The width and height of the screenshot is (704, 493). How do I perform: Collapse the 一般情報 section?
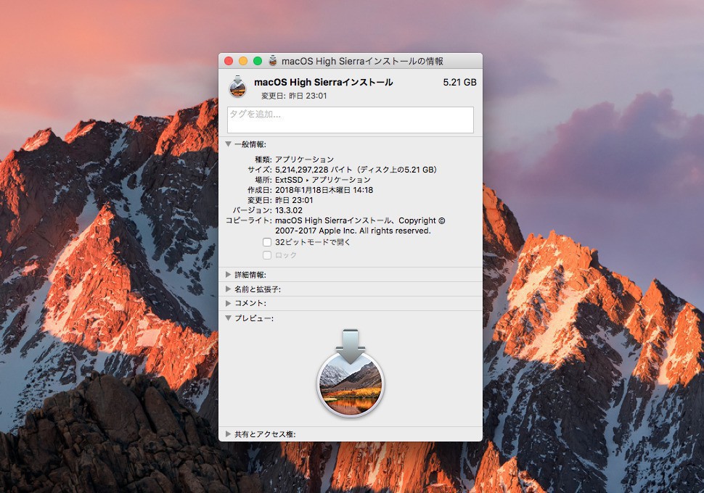(x=228, y=144)
